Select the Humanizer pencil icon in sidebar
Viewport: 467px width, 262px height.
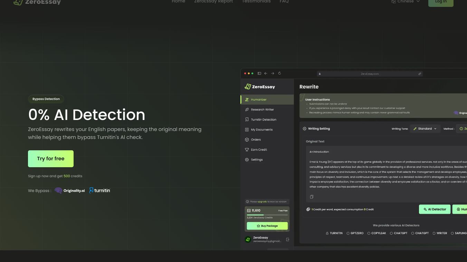(x=247, y=100)
